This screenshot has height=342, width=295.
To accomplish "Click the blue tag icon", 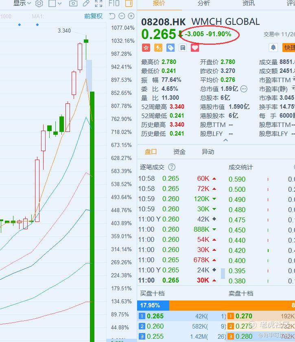I will (170, 48).
